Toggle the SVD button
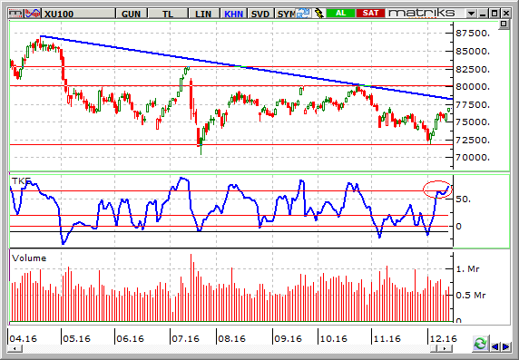The width and height of the screenshot is (519, 360). coord(260,14)
